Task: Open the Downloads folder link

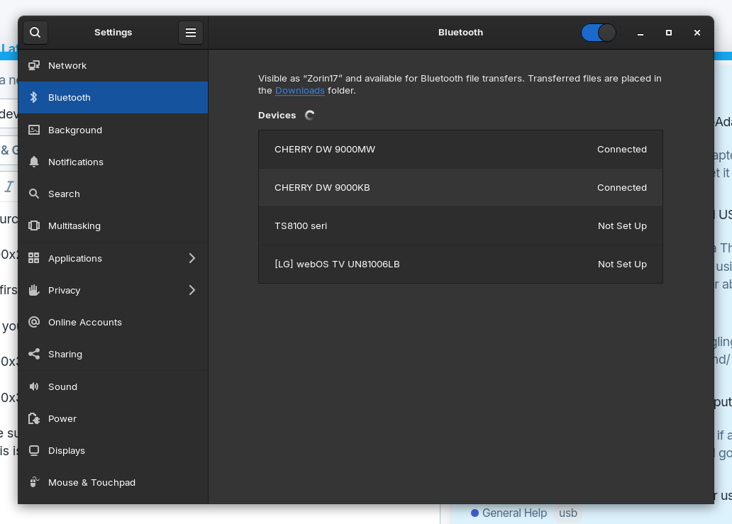Action: coord(299,91)
